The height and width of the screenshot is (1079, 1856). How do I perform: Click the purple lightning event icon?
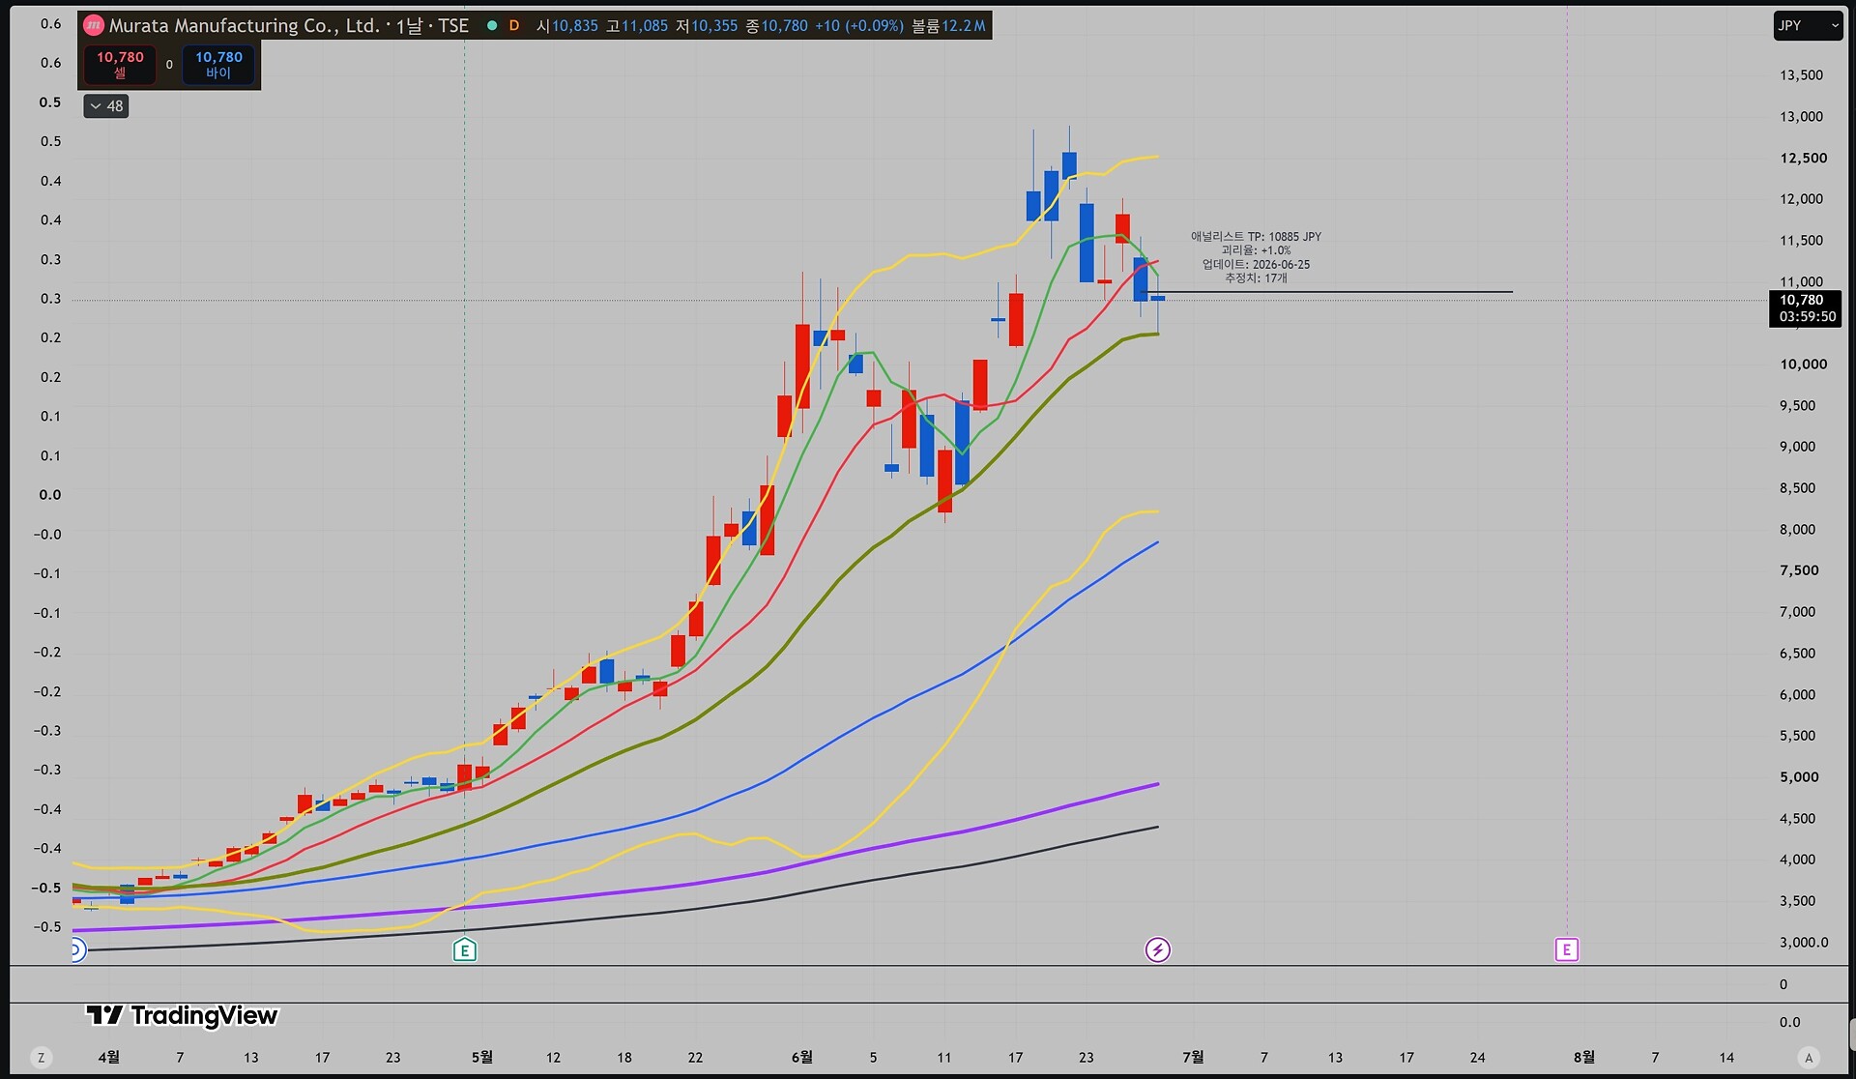pyautogui.click(x=1157, y=950)
